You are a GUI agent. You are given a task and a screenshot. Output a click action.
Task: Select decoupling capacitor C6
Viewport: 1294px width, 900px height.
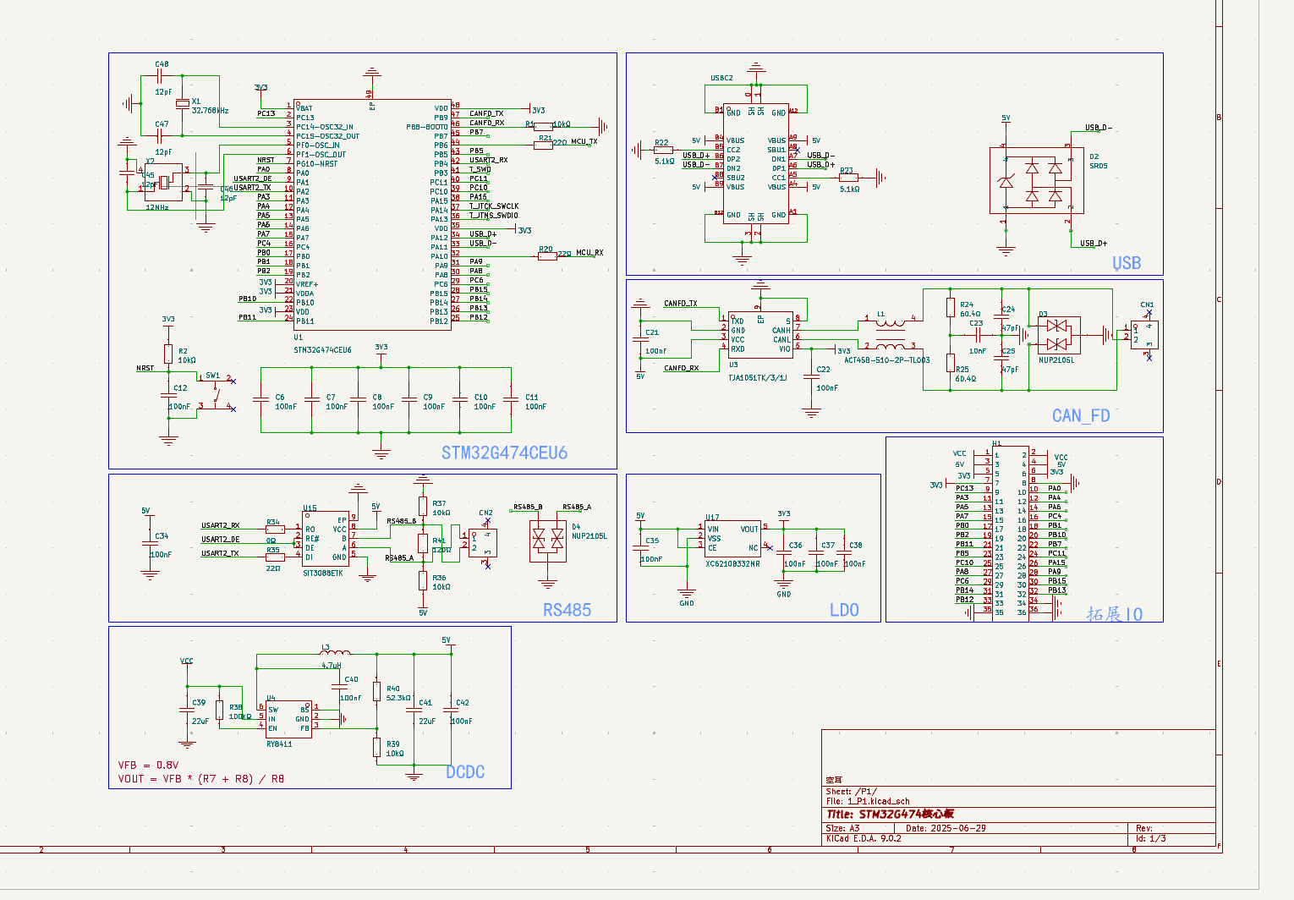[261, 399]
